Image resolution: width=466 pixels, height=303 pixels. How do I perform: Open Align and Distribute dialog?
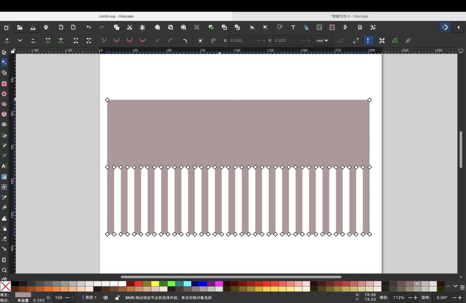345,27
